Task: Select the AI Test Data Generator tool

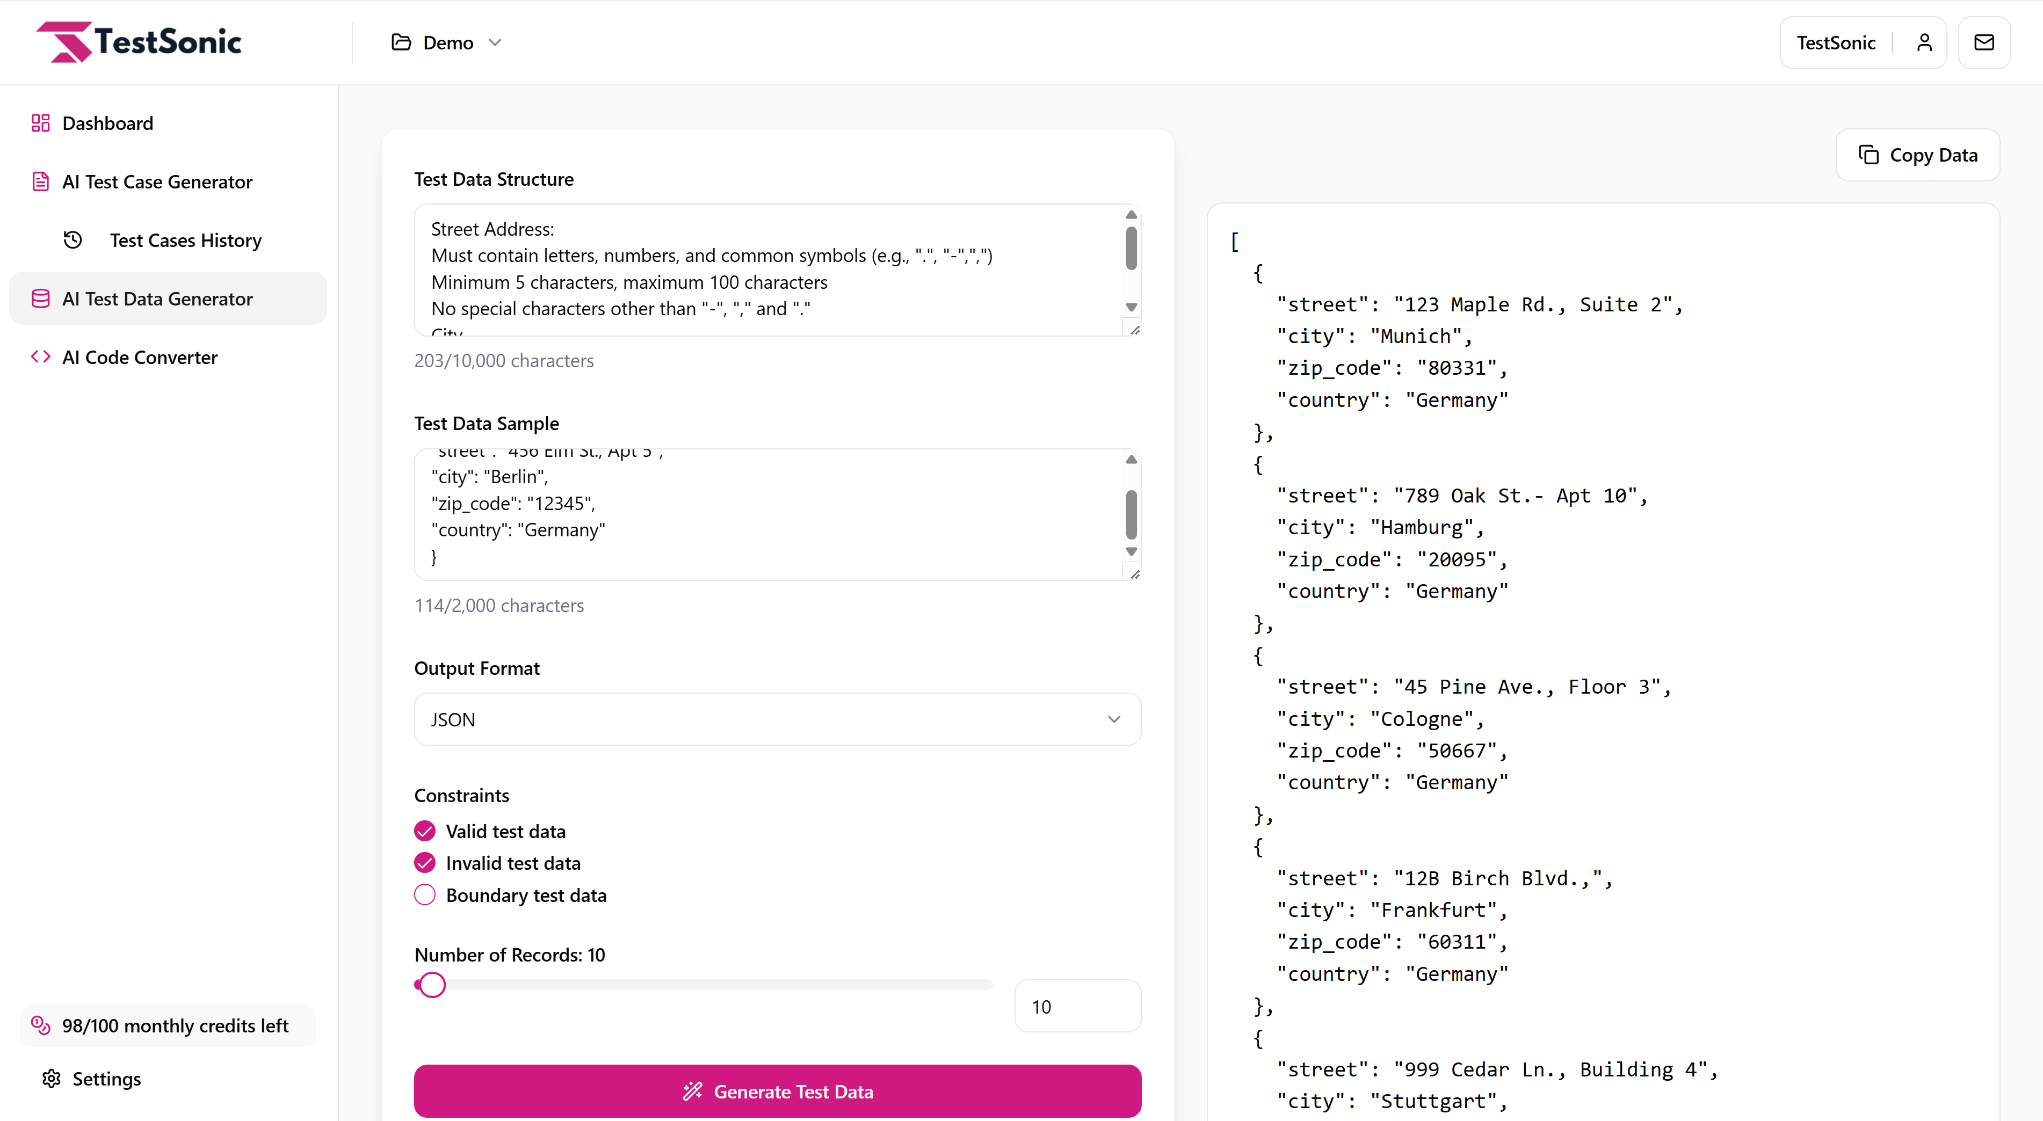Action: (x=158, y=298)
